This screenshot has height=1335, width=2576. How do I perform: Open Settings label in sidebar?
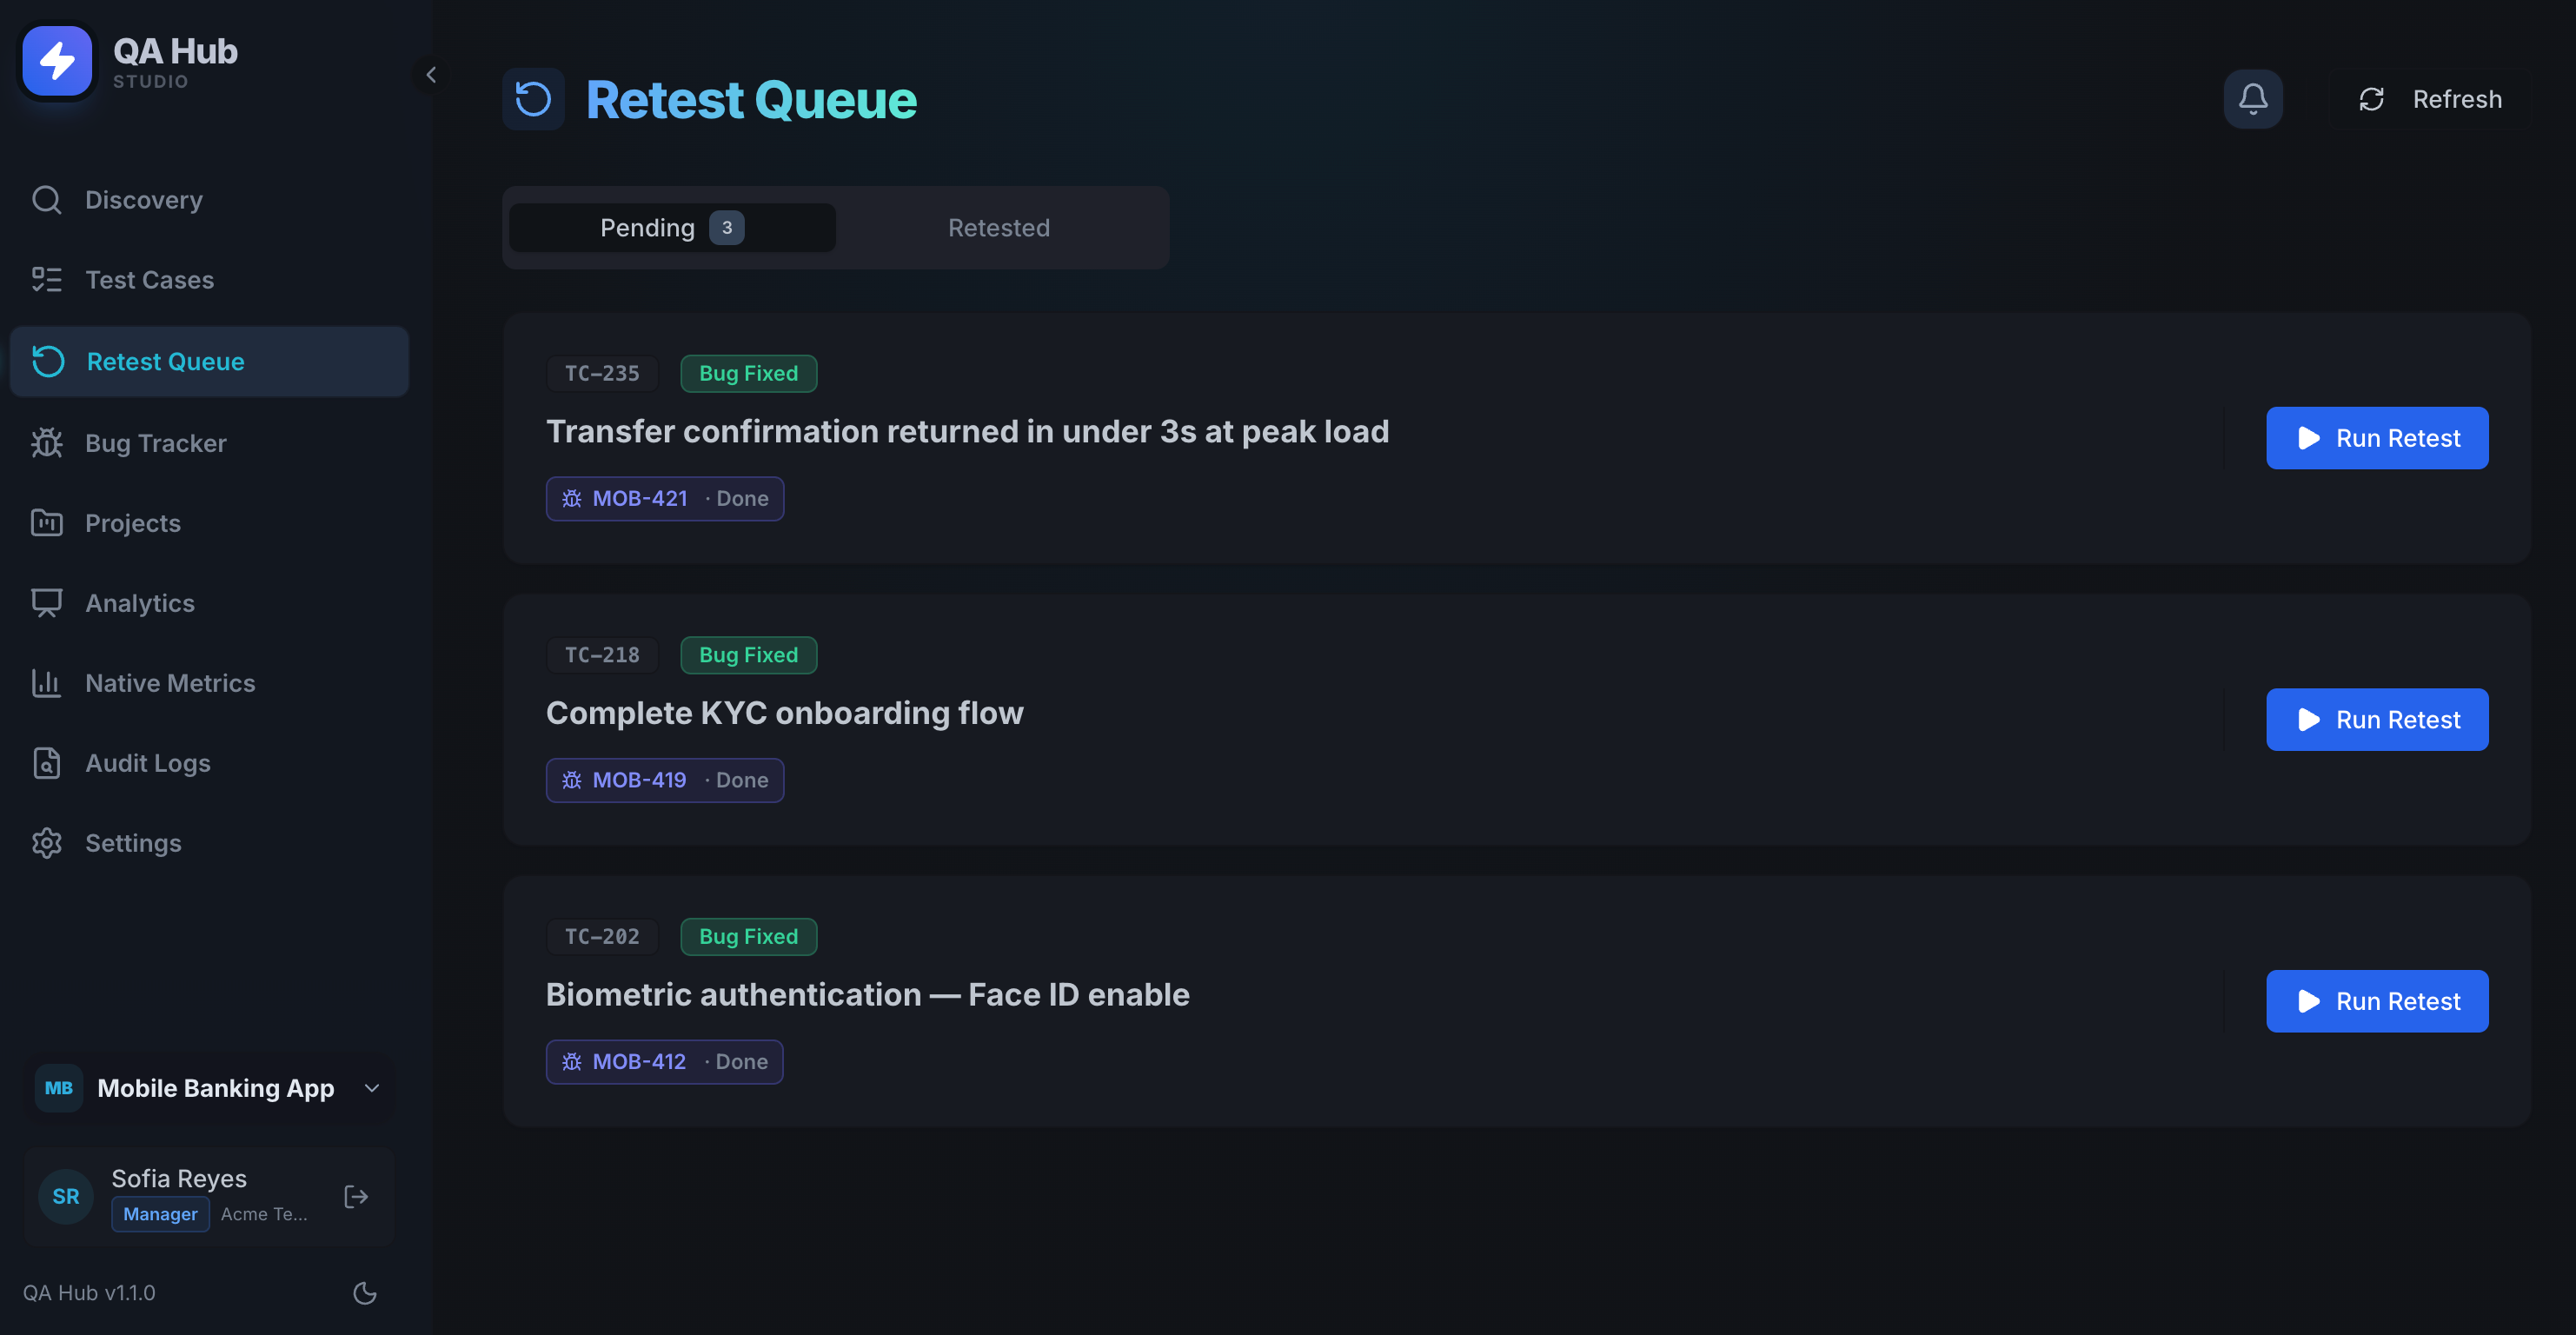(x=133, y=843)
